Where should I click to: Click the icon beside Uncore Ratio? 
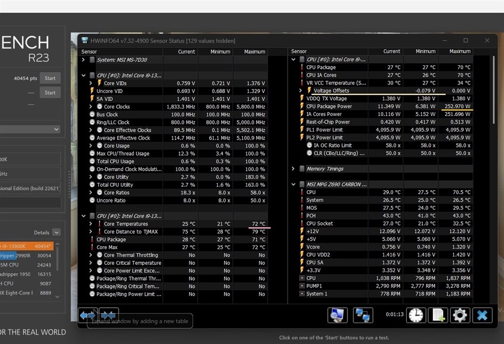click(92, 200)
